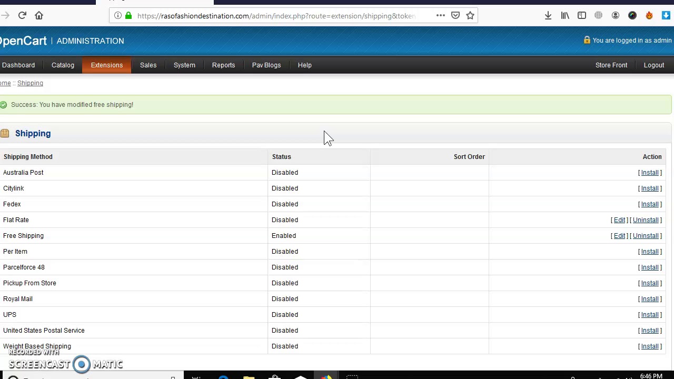Open the System menu
The image size is (674, 379).
pos(184,65)
